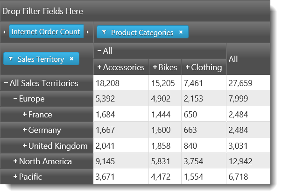Expand the Accessories column

tap(99, 67)
